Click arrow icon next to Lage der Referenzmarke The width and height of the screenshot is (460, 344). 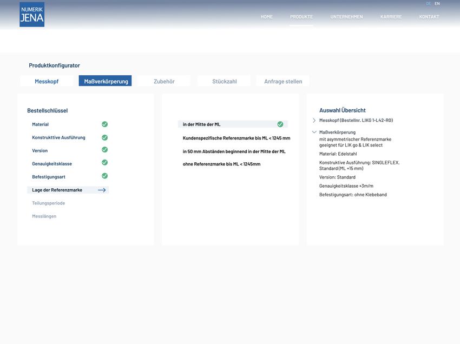point(102,190)
